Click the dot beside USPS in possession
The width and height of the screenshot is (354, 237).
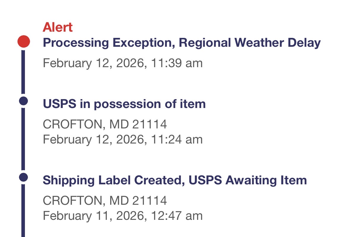[23, 101]
